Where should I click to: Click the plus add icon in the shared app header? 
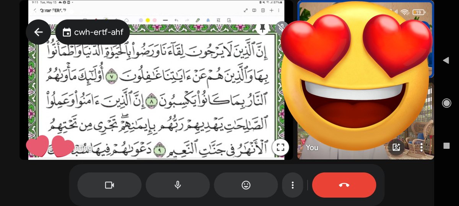[x=271, y=10]
